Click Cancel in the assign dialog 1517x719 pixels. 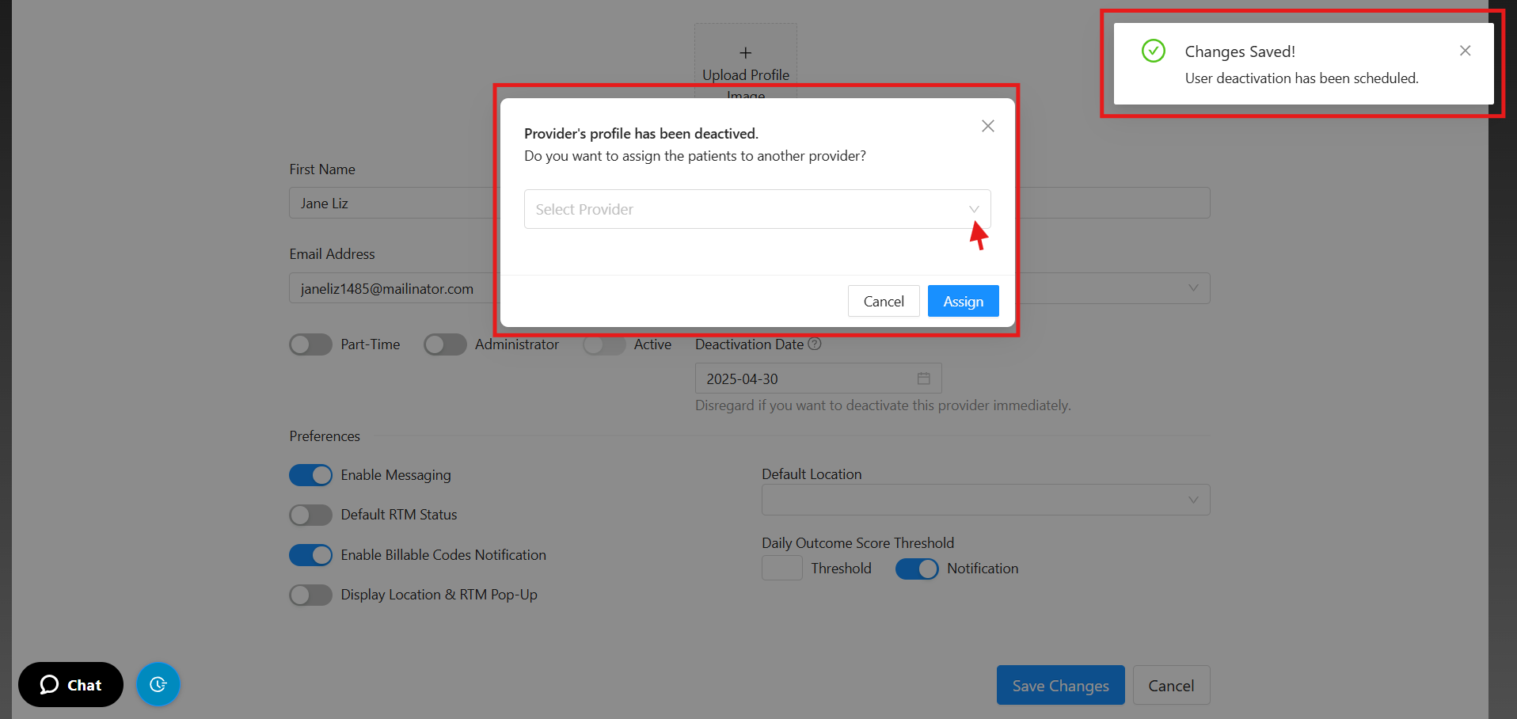(883, 301)
